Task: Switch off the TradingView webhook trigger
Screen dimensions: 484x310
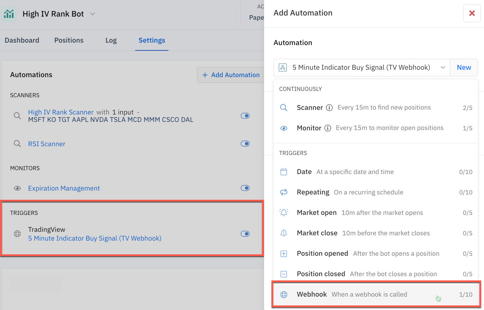Action: 245,234
